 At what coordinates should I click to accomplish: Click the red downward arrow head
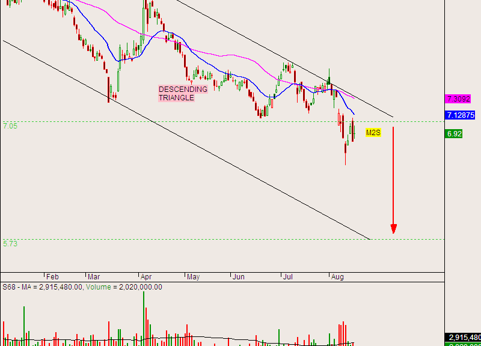393,229
